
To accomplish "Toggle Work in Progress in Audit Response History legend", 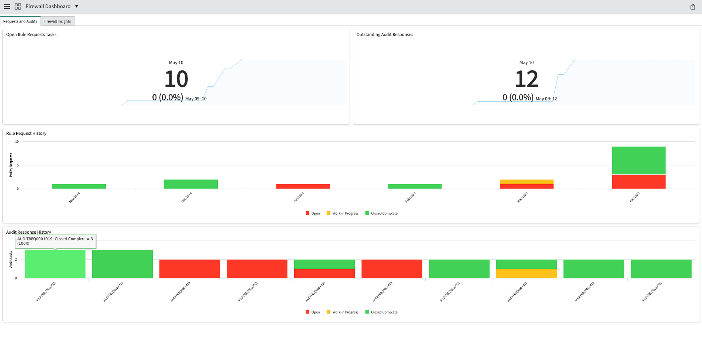I will (x=342, y=312).
